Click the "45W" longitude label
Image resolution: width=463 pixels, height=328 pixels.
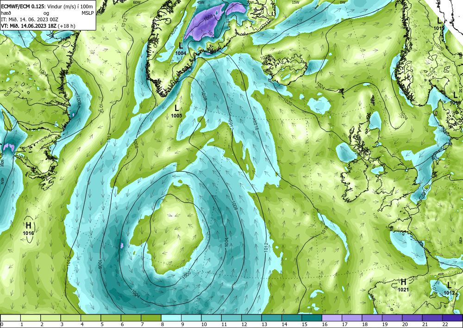(x=200, y=2)
